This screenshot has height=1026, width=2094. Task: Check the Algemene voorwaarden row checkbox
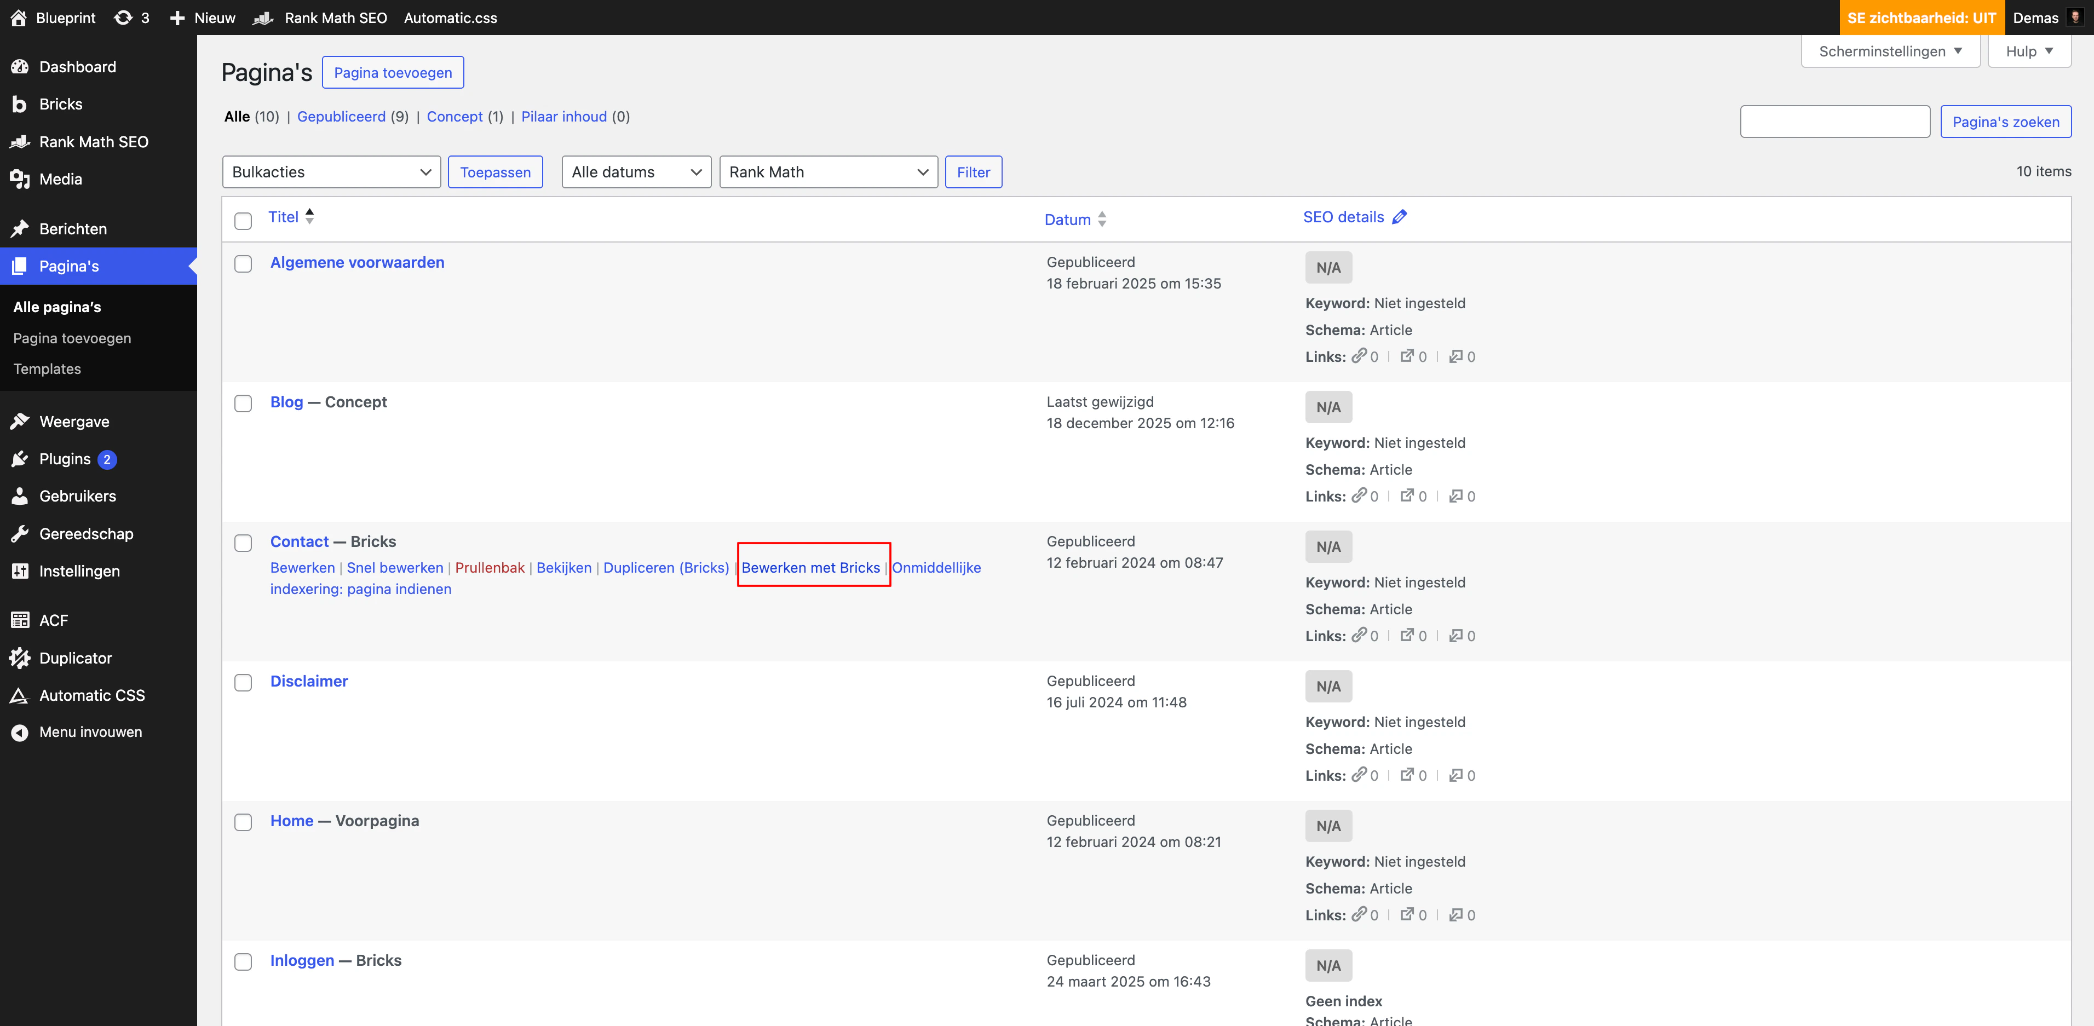[243, 264]
